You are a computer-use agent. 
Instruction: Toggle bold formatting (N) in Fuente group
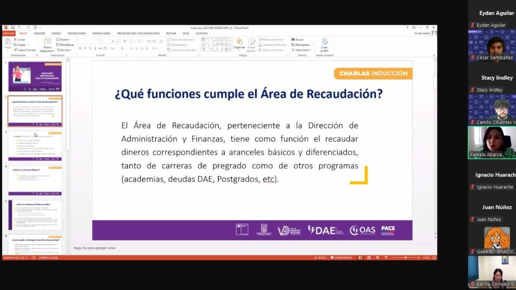coord(80,48)
